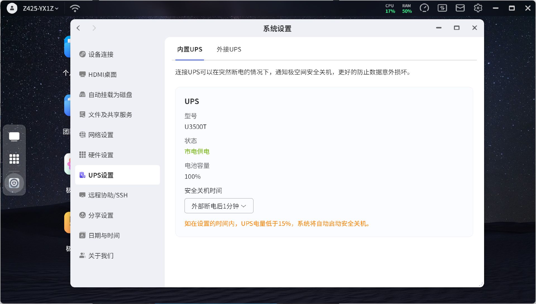Open 远程协助/SSH settings
This screenshot has width=536, height=304.
108,195
